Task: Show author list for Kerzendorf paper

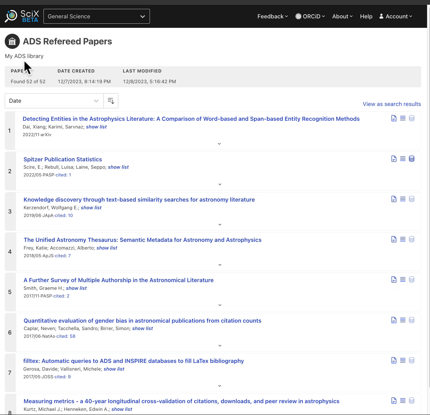Action: click(91, 208)
